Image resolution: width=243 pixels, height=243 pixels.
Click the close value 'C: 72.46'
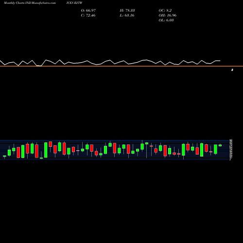88,16
